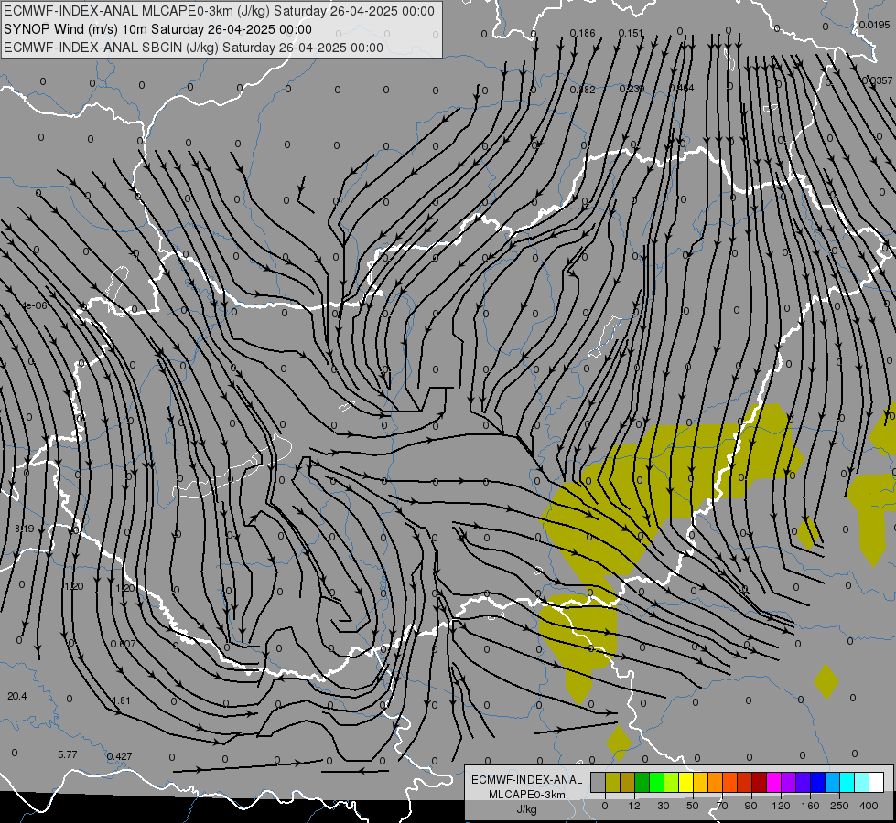
Task: Click the pure blue legend swatch
Action: (818, 782)
